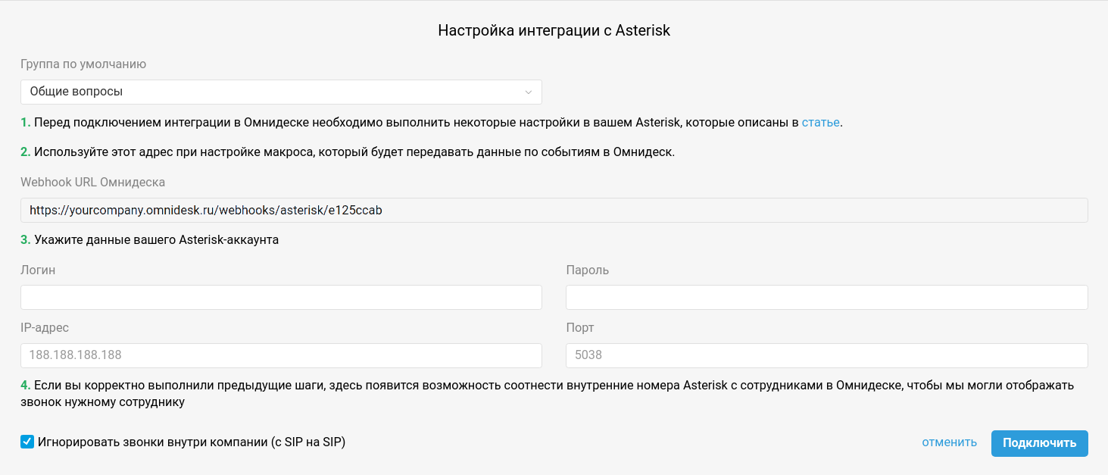Click the "Подключить" connect button
Screen dimensions: 1108x475
point(1039,443)
